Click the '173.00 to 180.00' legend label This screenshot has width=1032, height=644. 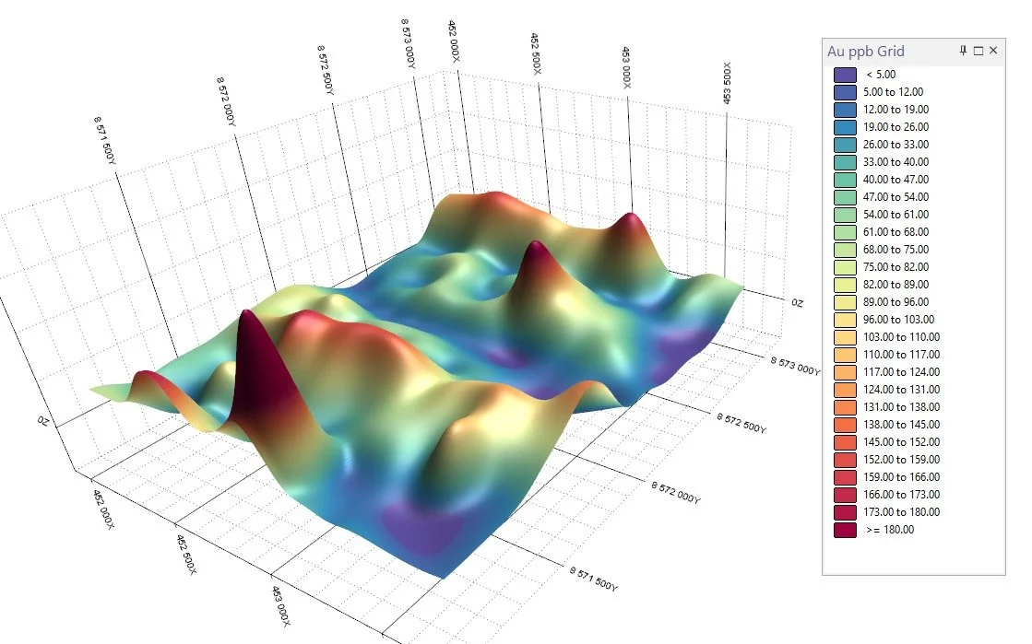pos(901,512)
